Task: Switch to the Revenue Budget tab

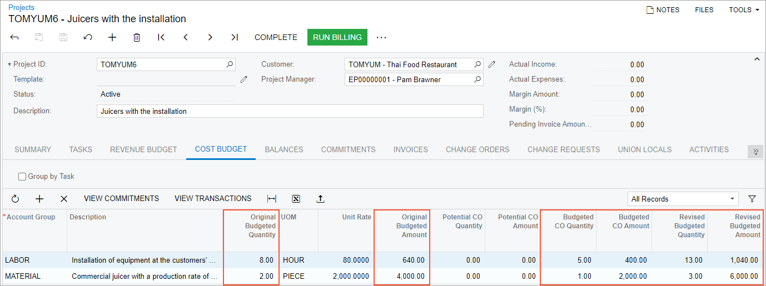Action: pyautogui.click(x=143, y=149)
